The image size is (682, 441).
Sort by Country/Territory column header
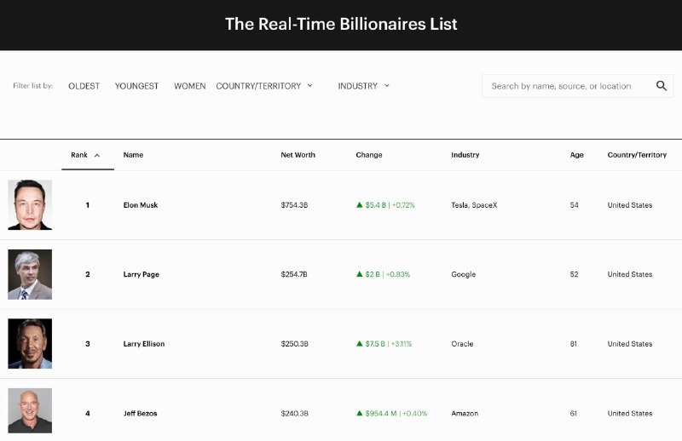click(x=637, y=155)
